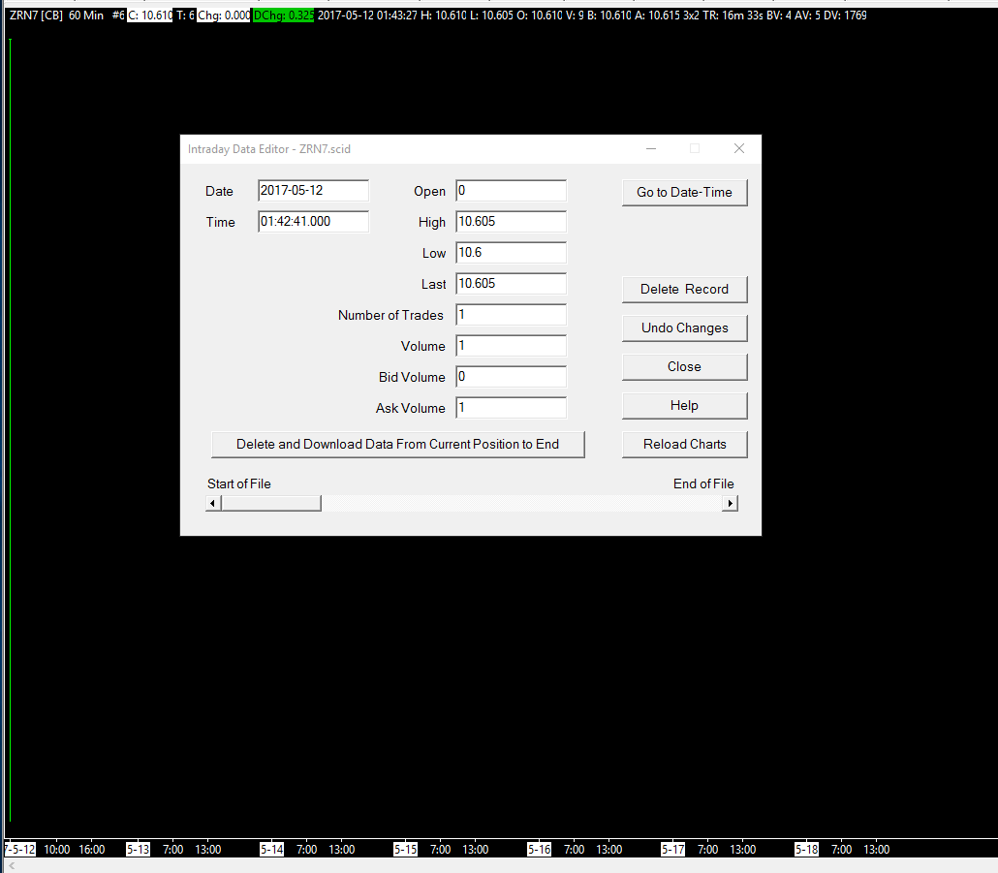This screenshot has height=873, width=998.
Task: Delete the current record
Action: [x=684, y=289]
